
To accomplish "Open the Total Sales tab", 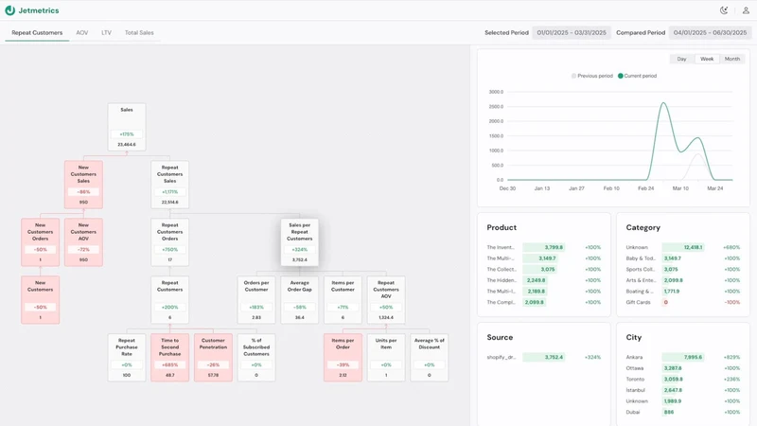I will 139,33.
